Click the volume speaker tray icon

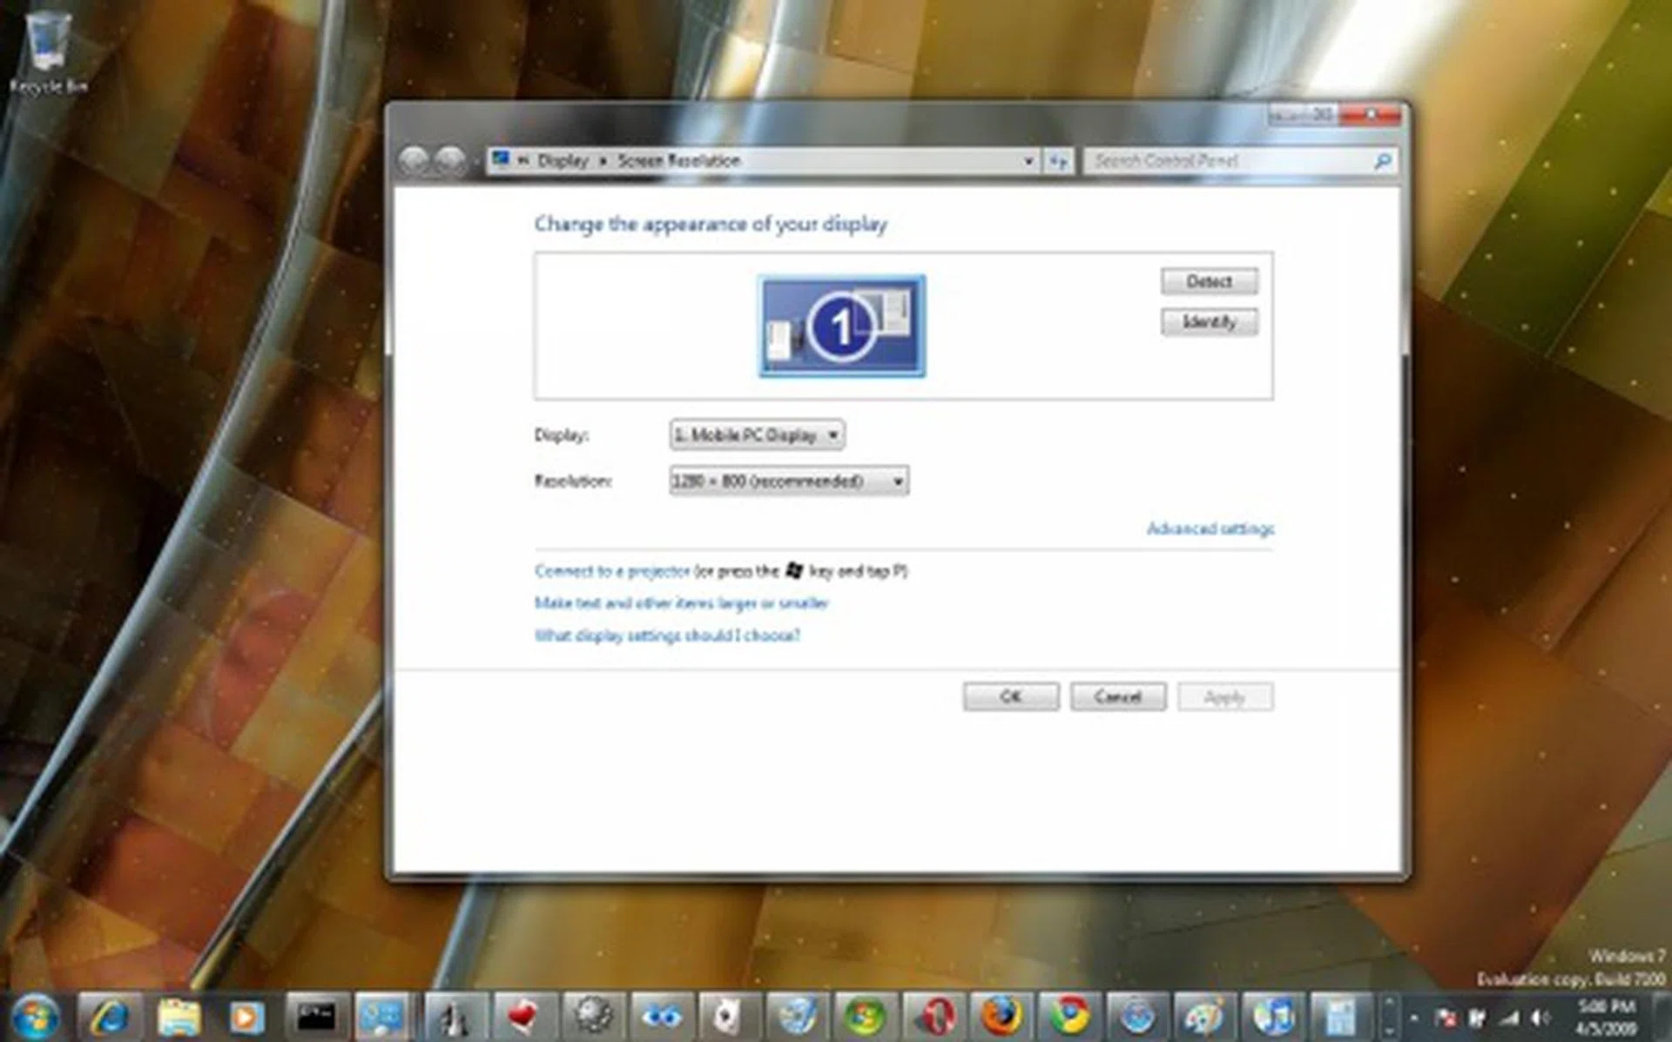[x=1541, y=1017]
